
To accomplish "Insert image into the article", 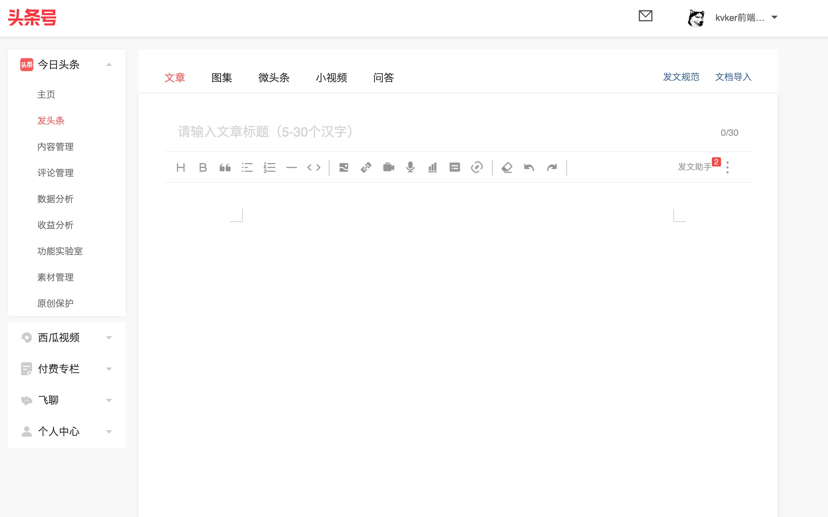I will pyautogui.click(x=344, y=167).
